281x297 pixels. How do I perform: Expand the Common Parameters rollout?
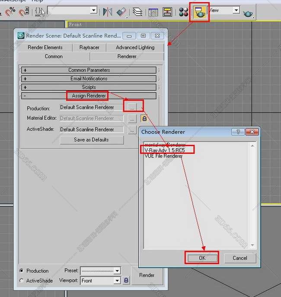pyautogui.click(x=89, y=70)
